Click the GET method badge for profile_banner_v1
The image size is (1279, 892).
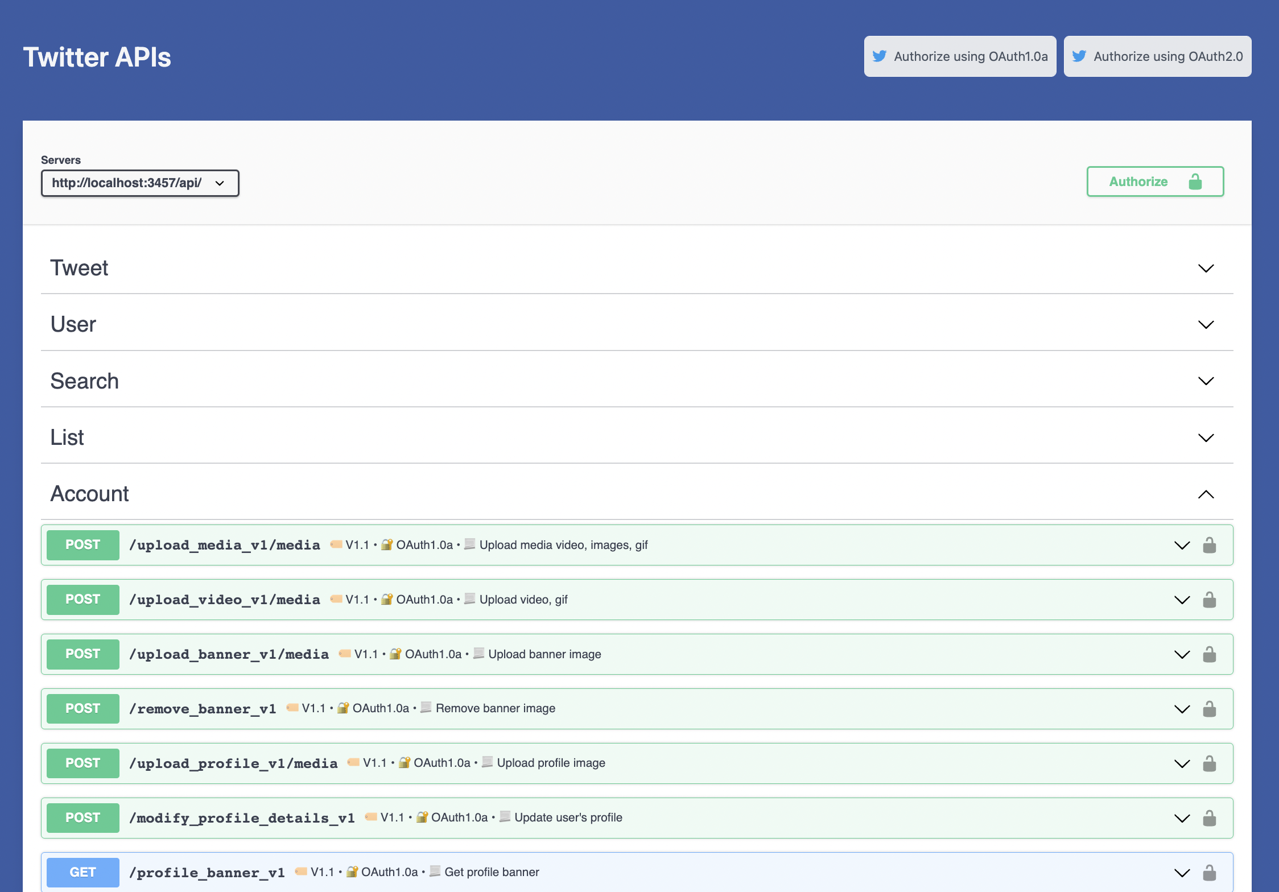click(x=83, y=872)
